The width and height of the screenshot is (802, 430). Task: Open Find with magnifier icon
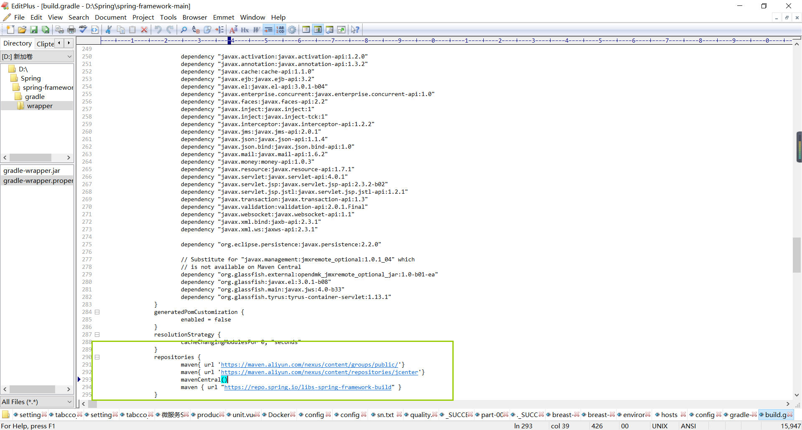(184, 30)
